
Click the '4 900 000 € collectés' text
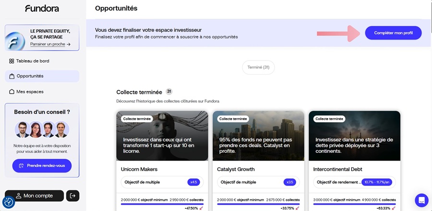click(x=379, y=199)
